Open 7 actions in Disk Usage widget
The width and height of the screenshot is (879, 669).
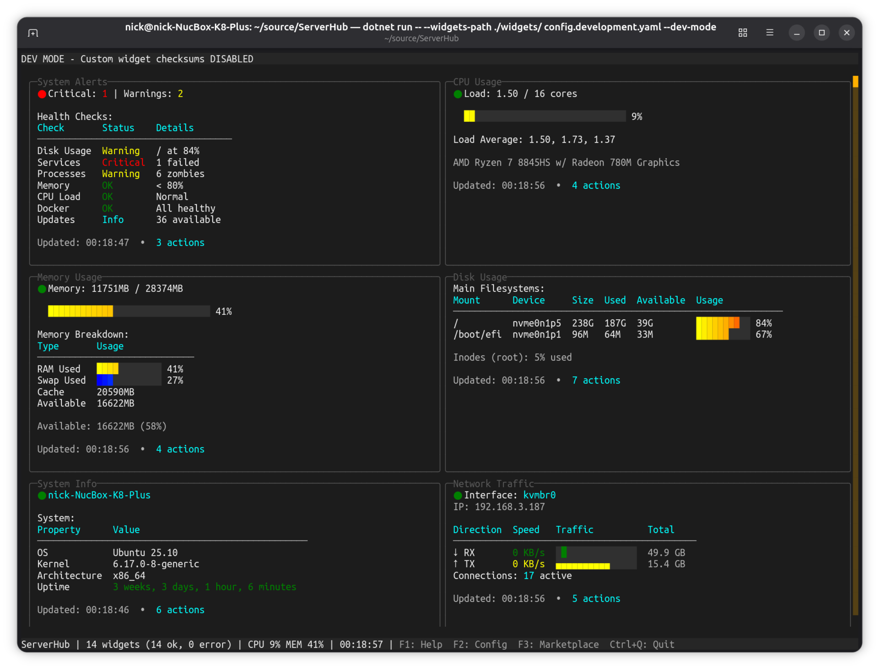point(596,381)
